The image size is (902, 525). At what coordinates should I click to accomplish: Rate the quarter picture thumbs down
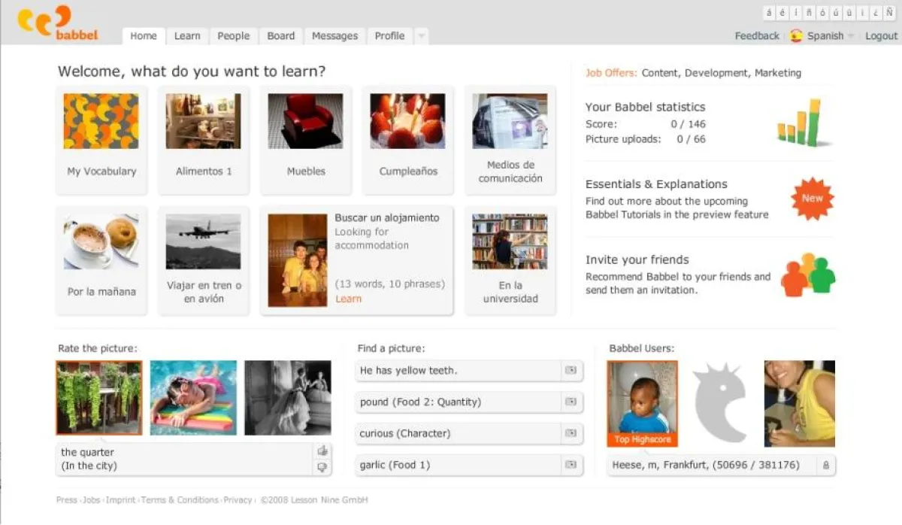point(322,467)
